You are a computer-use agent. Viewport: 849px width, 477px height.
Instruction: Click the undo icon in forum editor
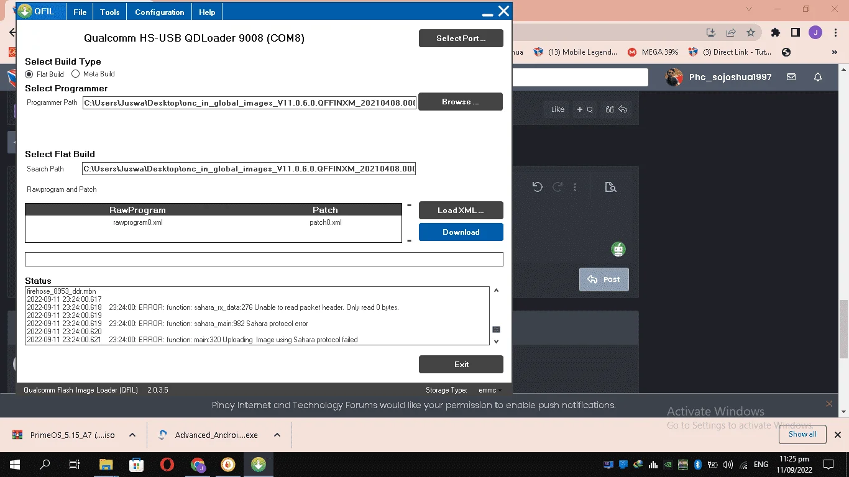[x=538, y=187]
